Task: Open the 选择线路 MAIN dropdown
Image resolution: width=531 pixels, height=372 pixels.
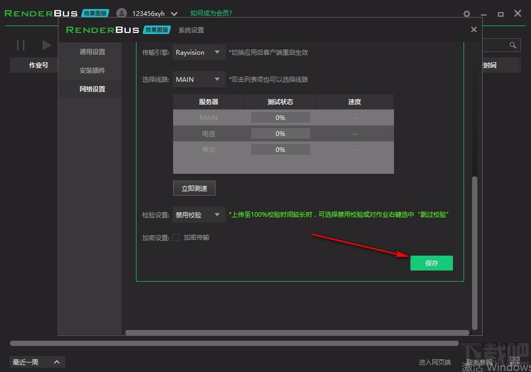Action: point(199,79)
